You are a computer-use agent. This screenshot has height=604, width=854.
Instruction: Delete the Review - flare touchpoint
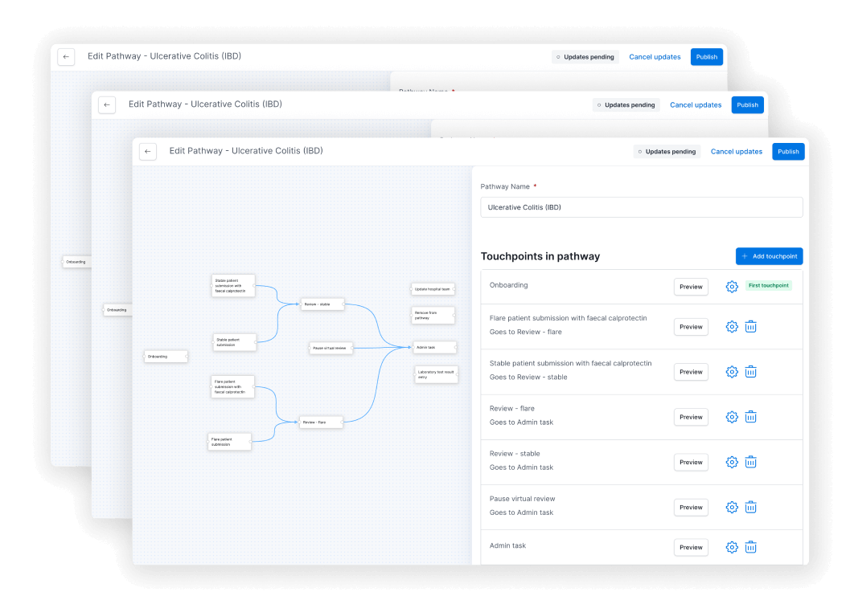(x=750, y=417)
